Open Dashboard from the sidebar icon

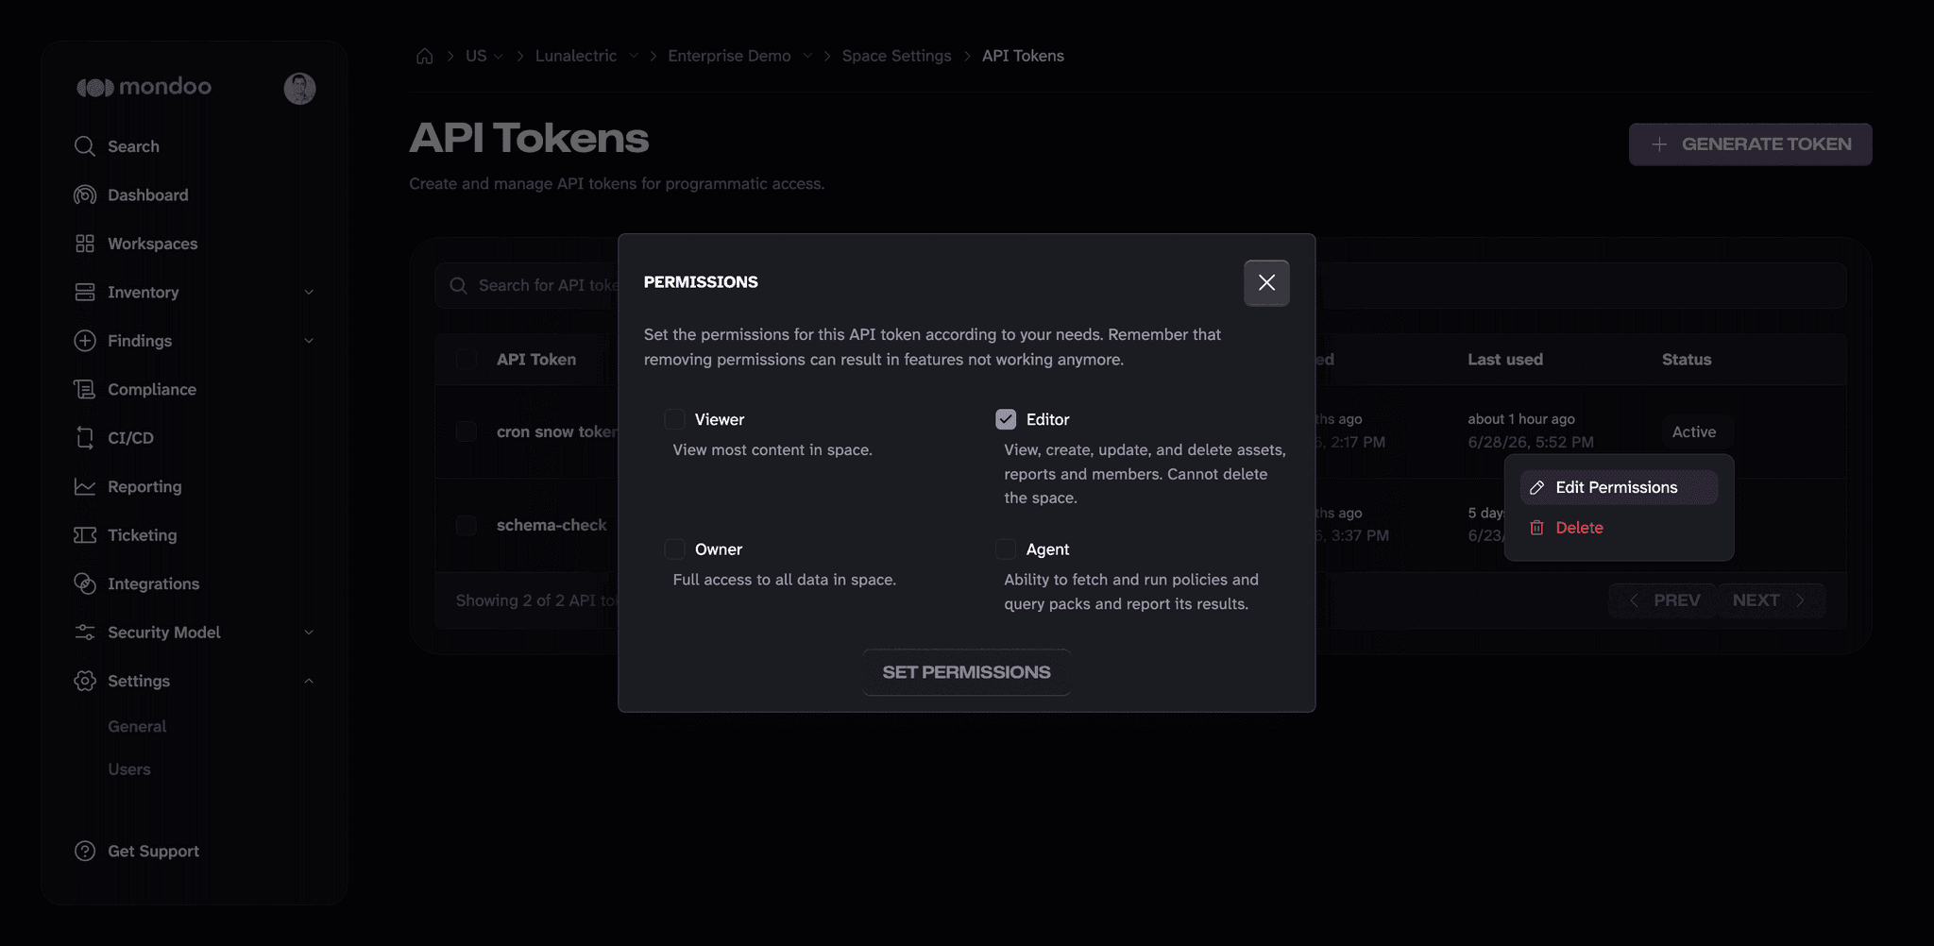pos(85,194)
